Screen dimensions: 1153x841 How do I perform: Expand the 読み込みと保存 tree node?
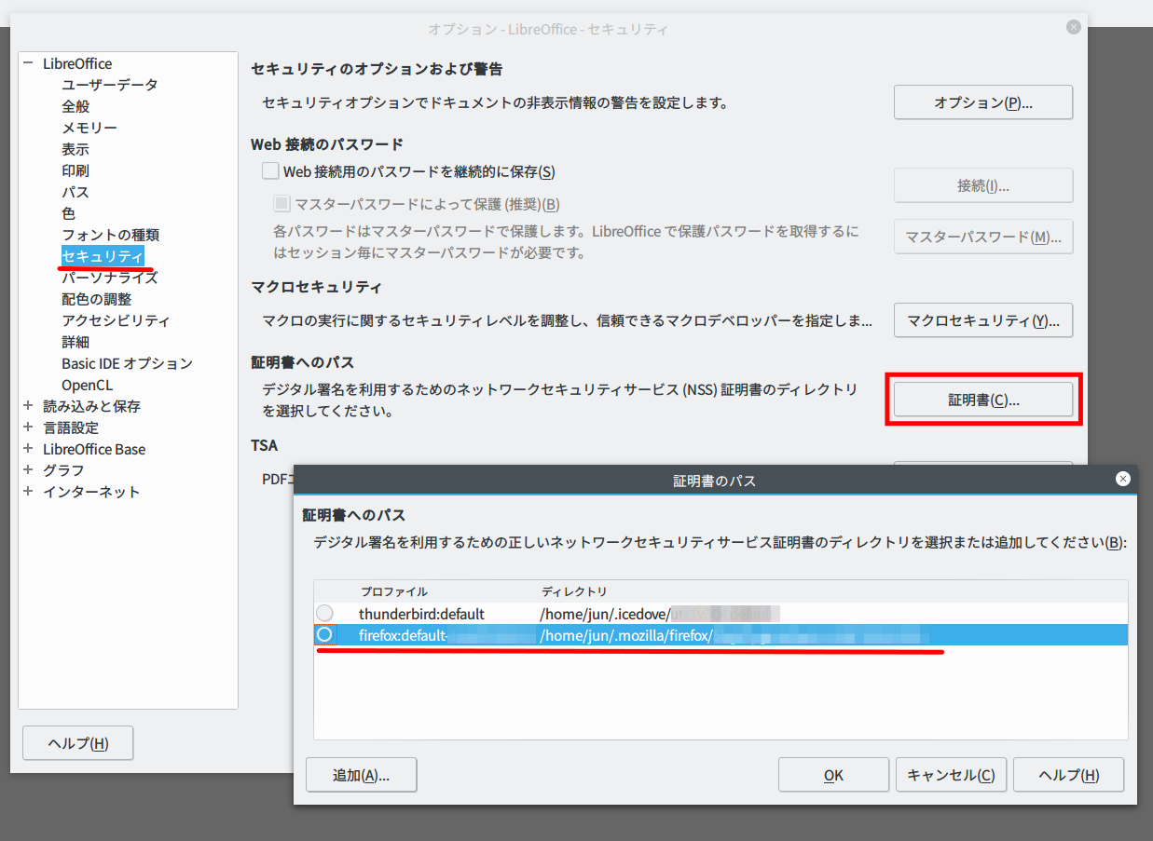click(28, 406)
